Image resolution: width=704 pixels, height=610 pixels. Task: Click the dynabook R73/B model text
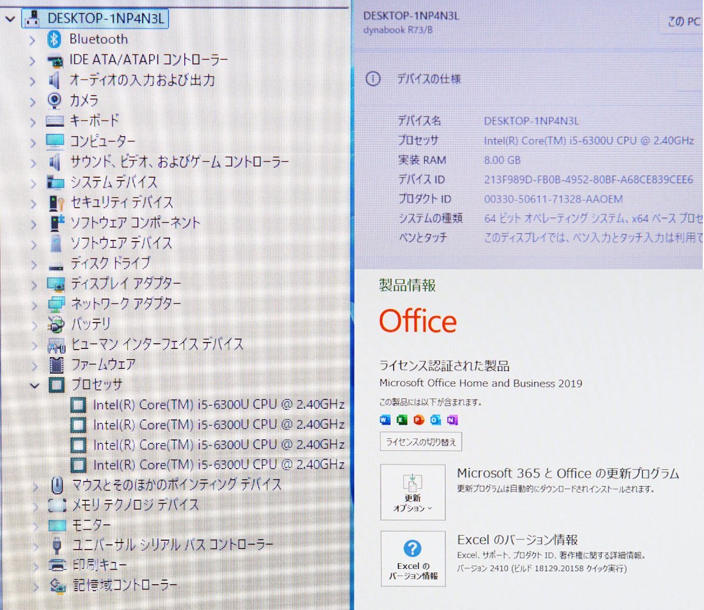[398, 30]
